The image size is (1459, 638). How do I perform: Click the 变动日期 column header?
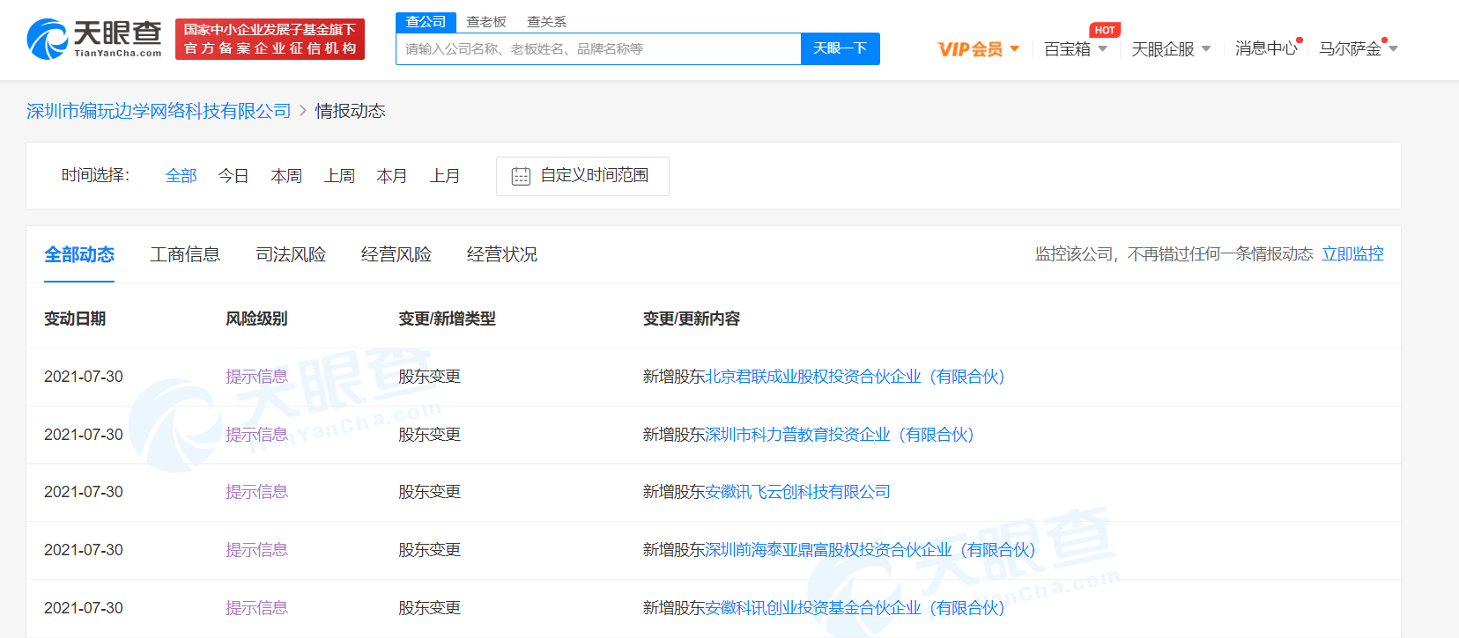click(75, 319)
